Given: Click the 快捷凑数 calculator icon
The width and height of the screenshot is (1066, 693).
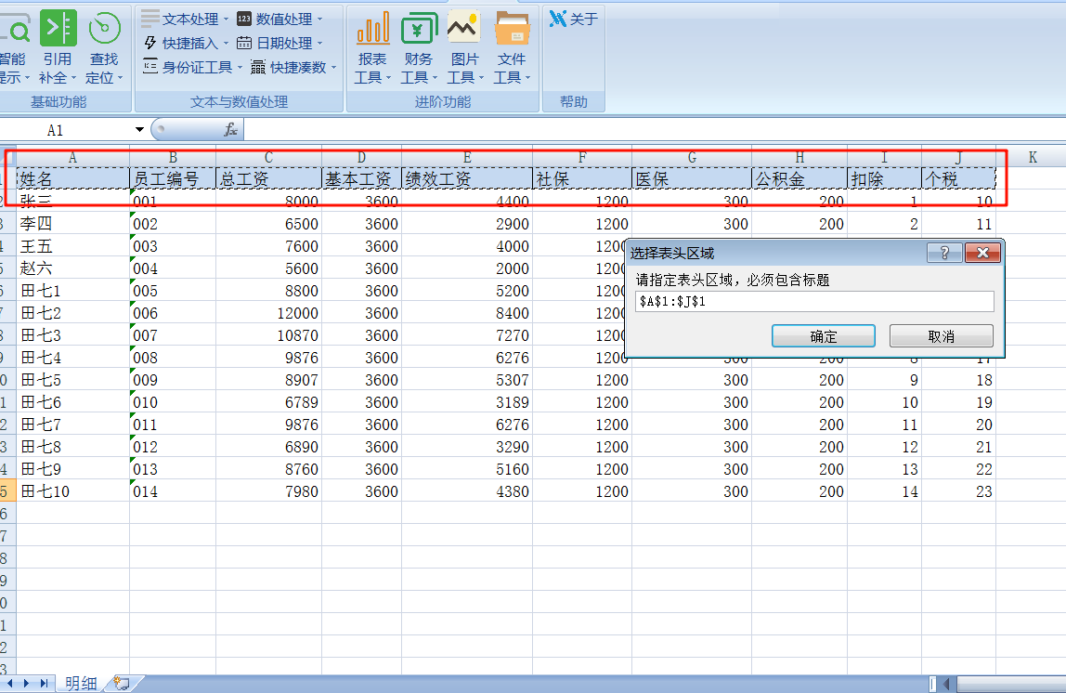Looking at the screenshot, I should point(257,67).
